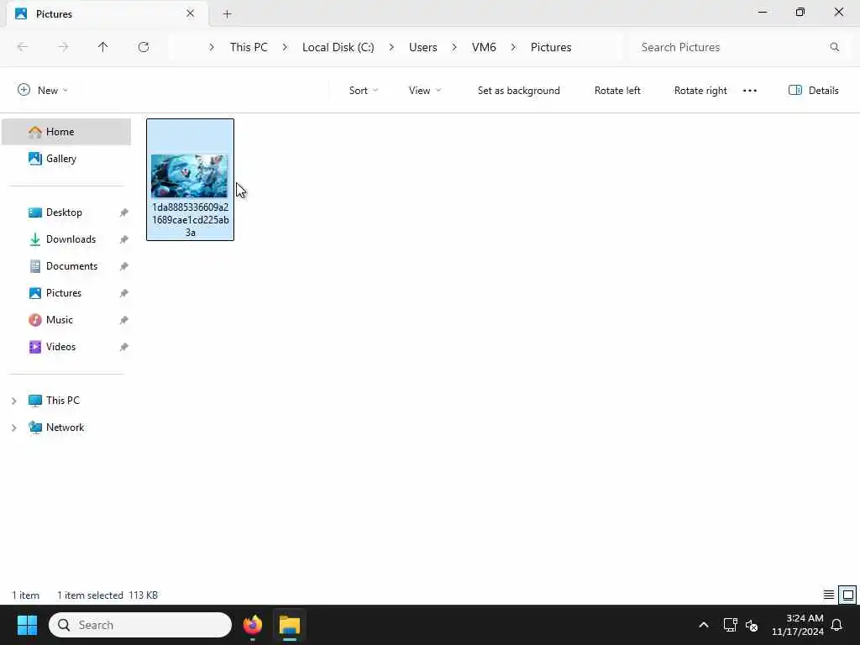Refresh the Pictures folder

144,47
